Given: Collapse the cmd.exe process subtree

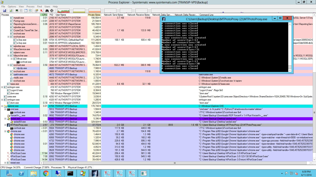Looking at the screenshot, I should [5, 109].
